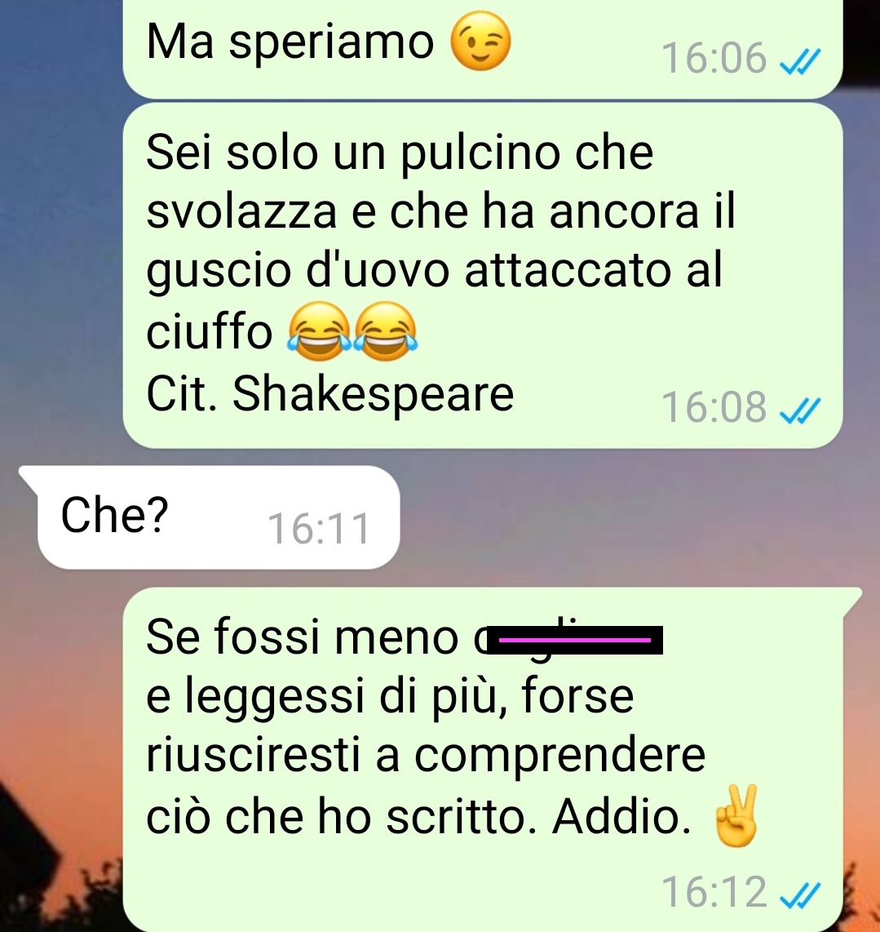The image size is (880, 932).
Task: Tap the winking emoji after 'Ma speriamo'
Action: pos(480,41)
